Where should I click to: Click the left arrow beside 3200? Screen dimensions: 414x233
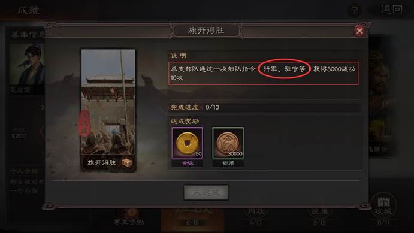click(x=42, y=131)
